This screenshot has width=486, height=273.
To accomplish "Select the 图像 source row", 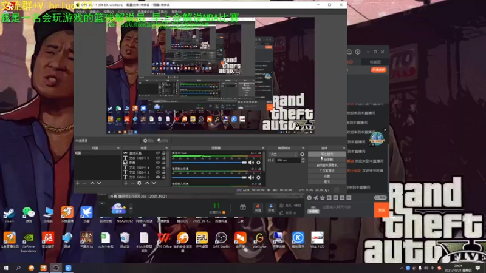I will tap(144, 163).
